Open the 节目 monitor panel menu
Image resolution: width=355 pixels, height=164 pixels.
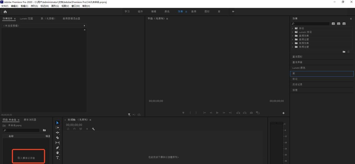click(167, 19)
